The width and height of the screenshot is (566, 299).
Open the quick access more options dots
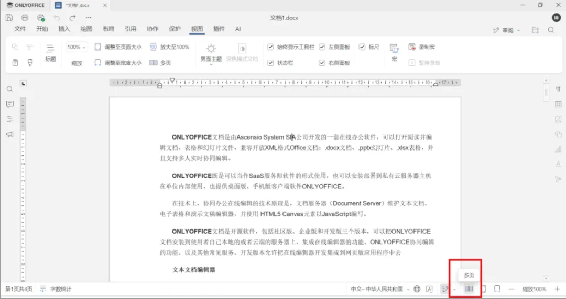(x=89, y=18)
